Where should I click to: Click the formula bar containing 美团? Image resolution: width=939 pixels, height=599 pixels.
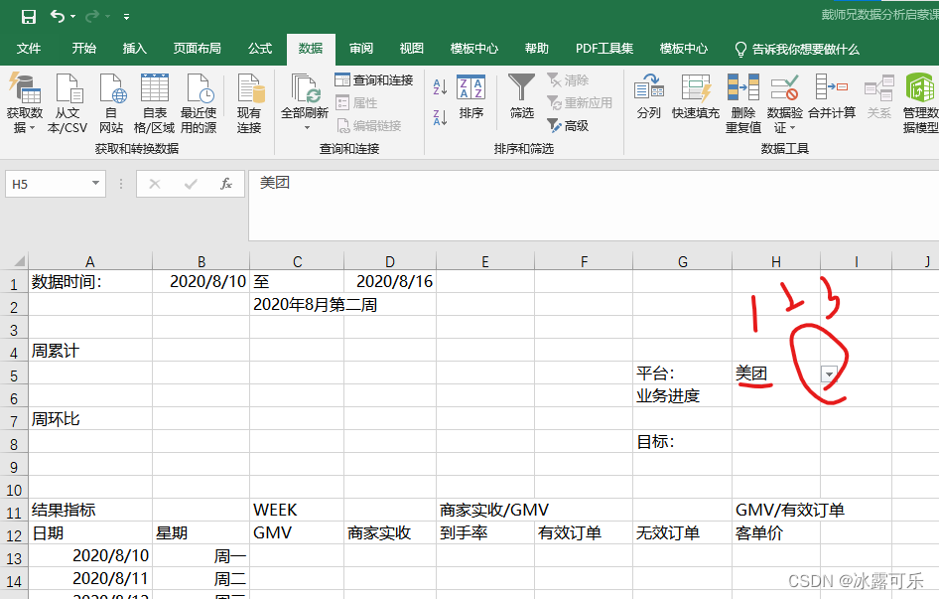[x=593, y=205]
